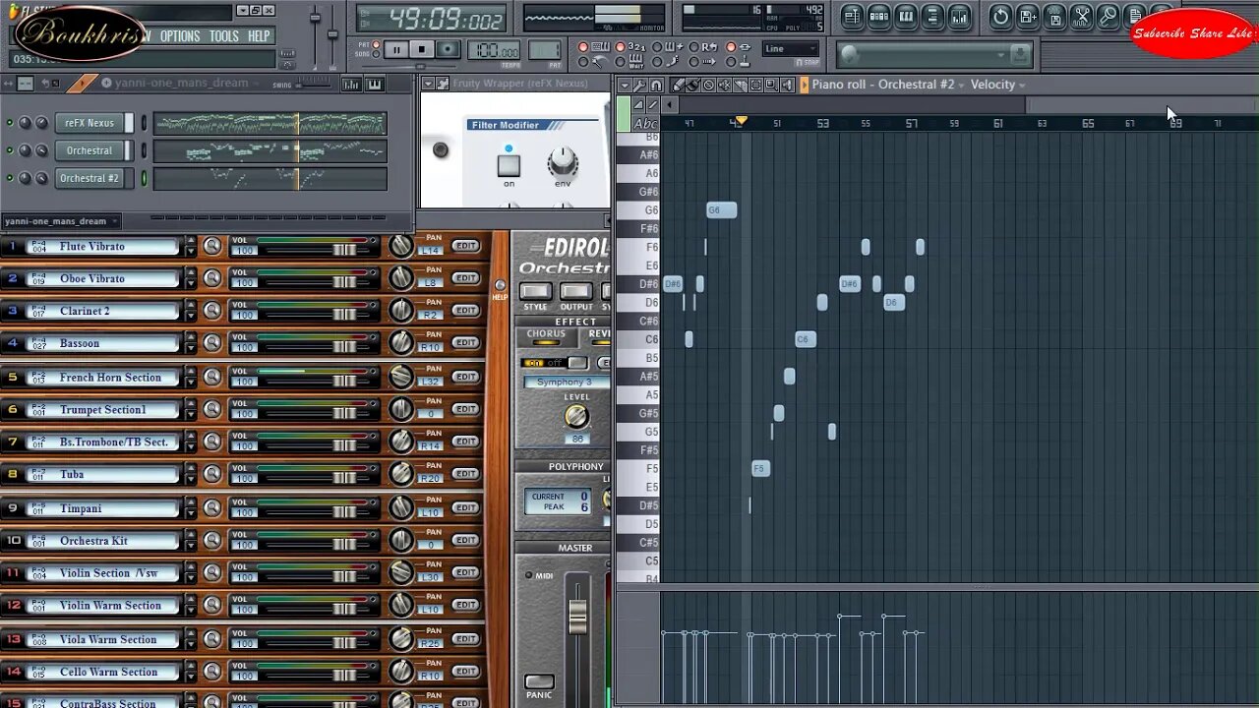Toggle green mute light of Orchestral #2 channel
Viewport: 1259px width, 708px height.
[x=10, y=178]
